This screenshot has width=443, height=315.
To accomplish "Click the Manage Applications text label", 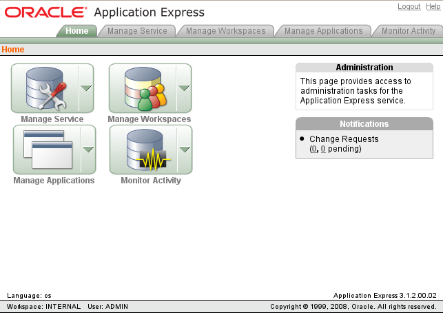I will point(54,181).
